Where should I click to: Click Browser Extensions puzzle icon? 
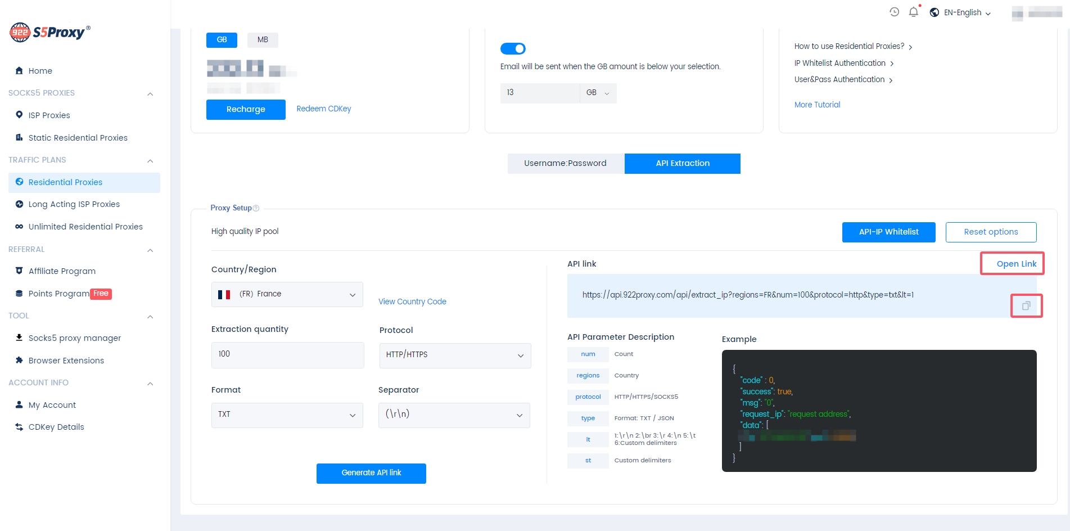click(19, 360)
